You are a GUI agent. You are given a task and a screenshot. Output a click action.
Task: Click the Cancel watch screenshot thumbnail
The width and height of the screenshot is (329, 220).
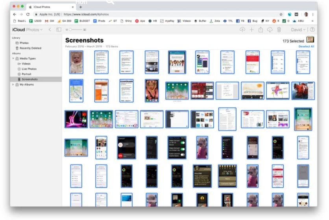coord(126,148)
